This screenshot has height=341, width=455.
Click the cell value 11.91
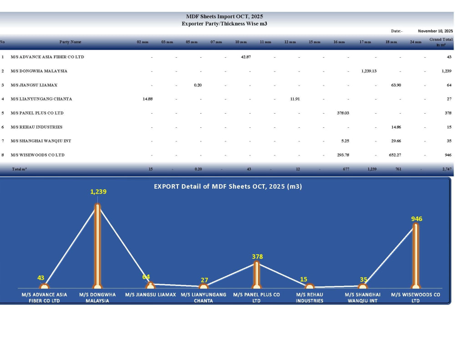pos(295,99)
